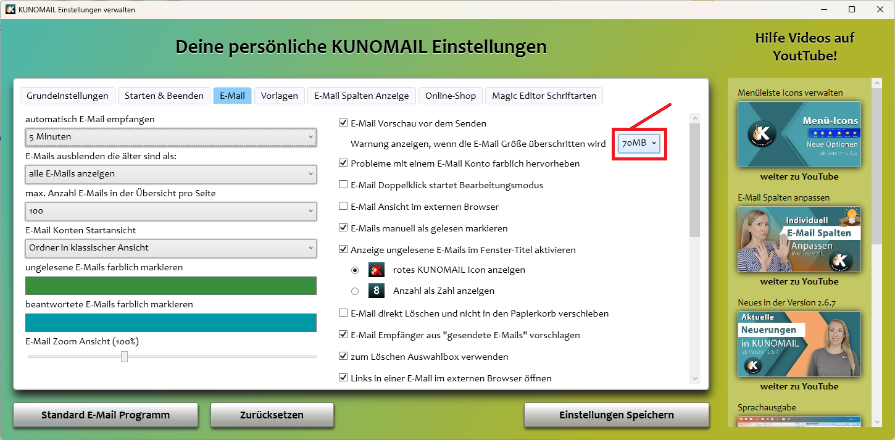
Task: Open E-Mail Konten Startansicht dropdown
Action: tap(171, 248)
